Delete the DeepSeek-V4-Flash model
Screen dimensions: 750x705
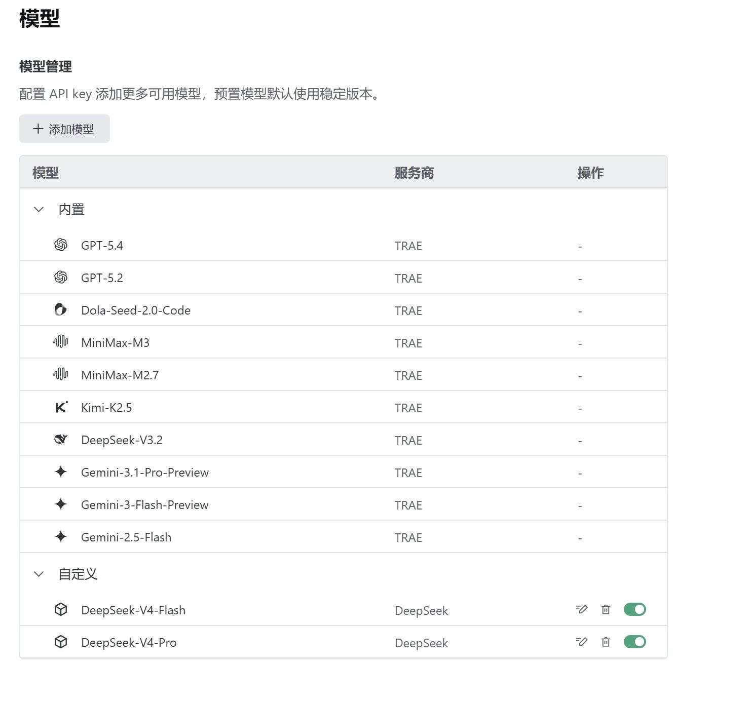coord(606,609)
